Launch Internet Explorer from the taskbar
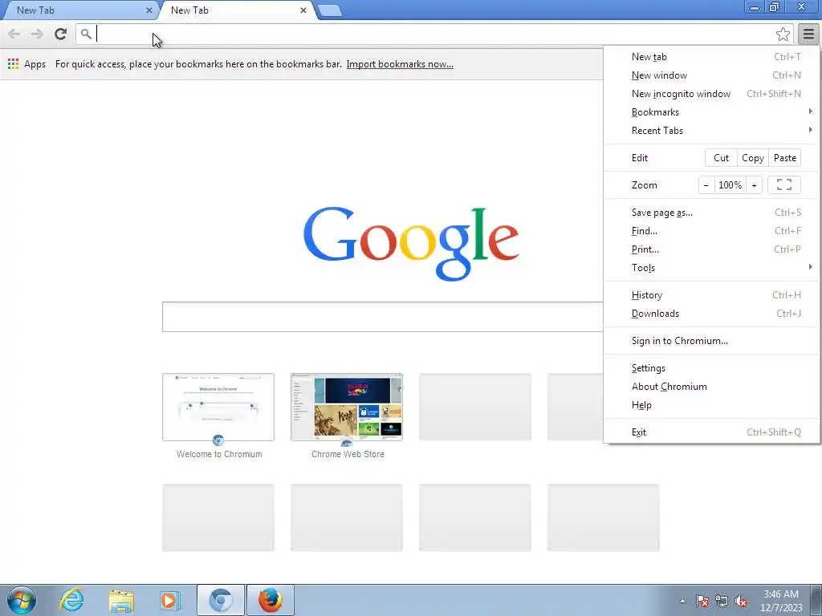This screenshot has width=822, height=616. pos(71,600)
